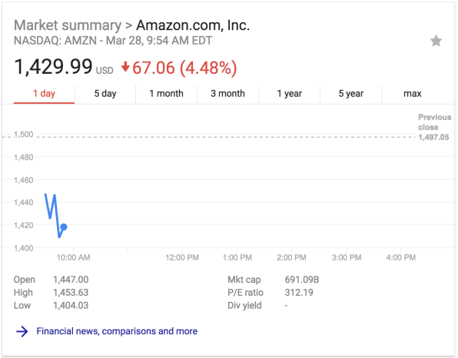Click the 10:00 AM time axis label
The image size is (458, 358).
pyautogui.click(x=73, y=257)
